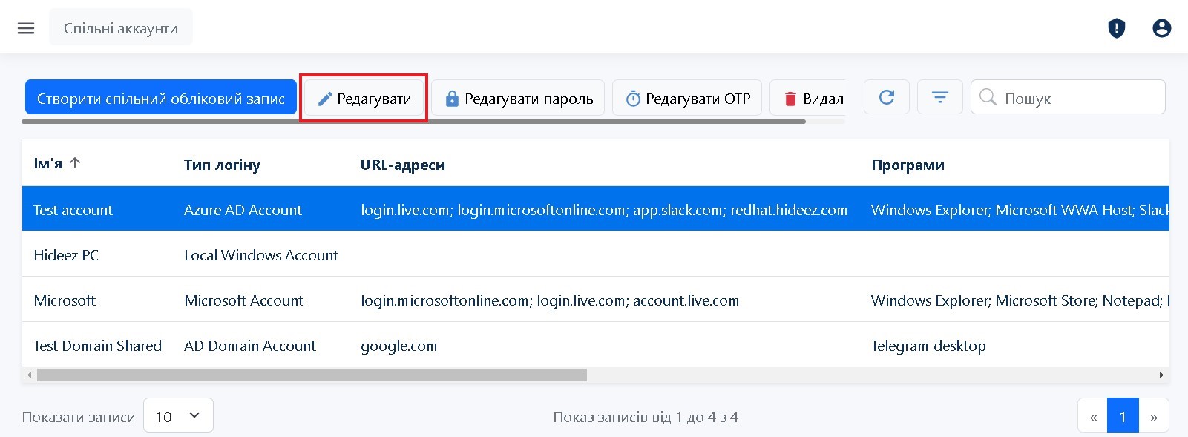Open the hamburger navigation menu

pos(26,28)
